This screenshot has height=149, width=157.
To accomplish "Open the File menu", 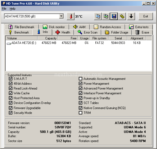I will point(4,9).
